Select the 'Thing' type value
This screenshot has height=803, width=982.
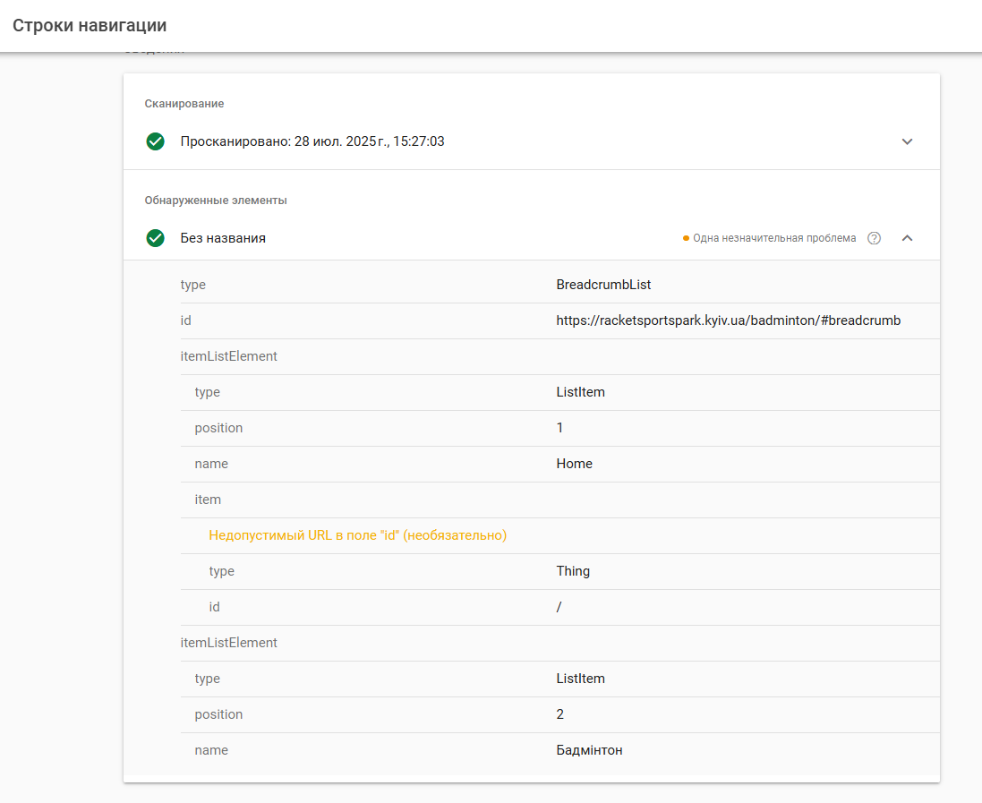tap(573, 571)
